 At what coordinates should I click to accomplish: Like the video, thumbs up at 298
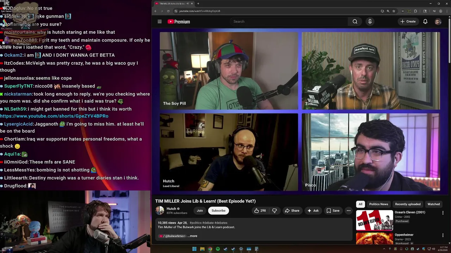tap(260, 210)
